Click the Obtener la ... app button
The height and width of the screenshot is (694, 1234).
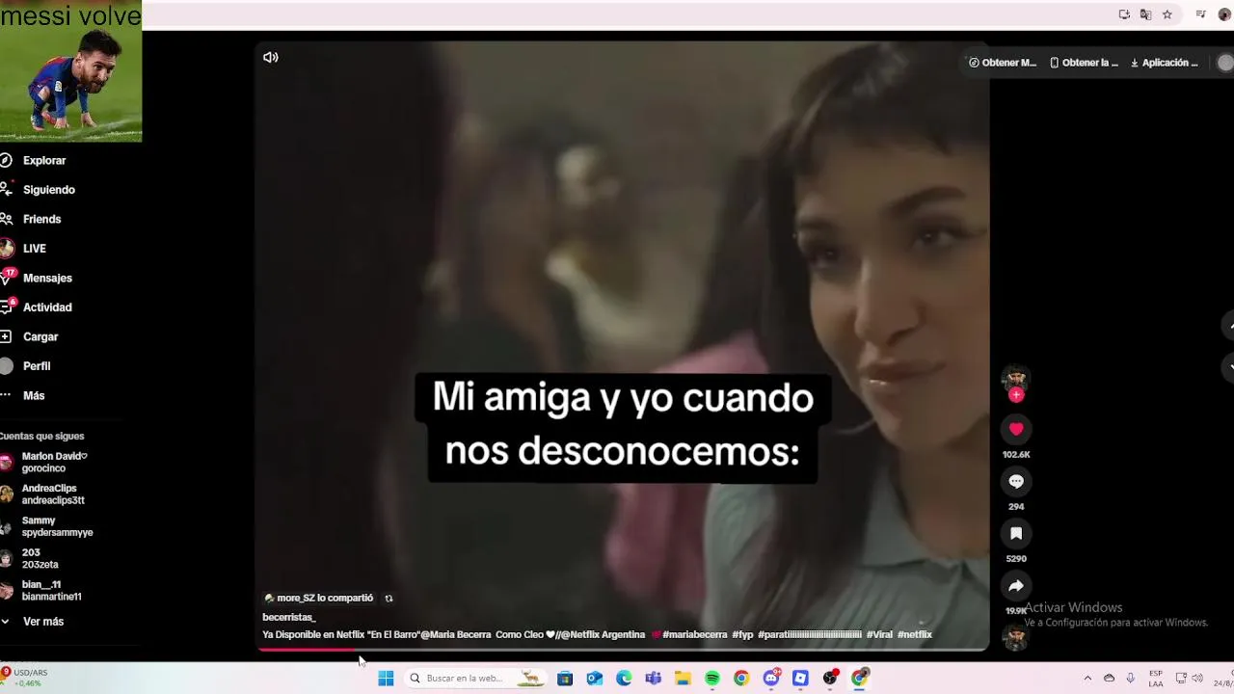1084,63
